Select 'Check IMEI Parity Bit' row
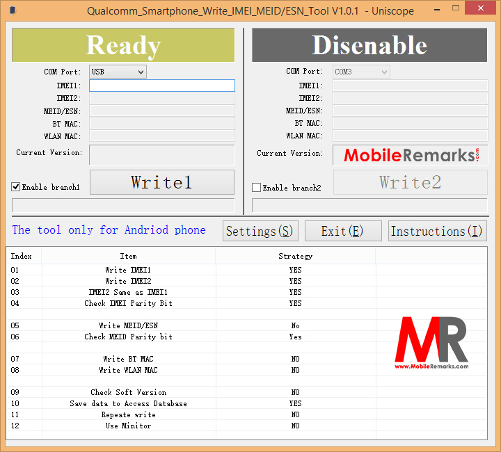 247,303
